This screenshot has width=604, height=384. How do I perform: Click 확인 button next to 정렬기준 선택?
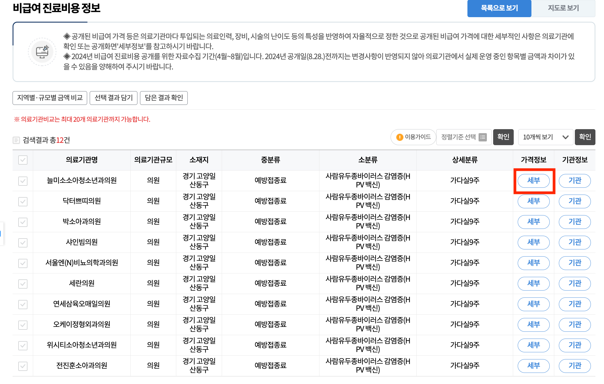(503, 137)
